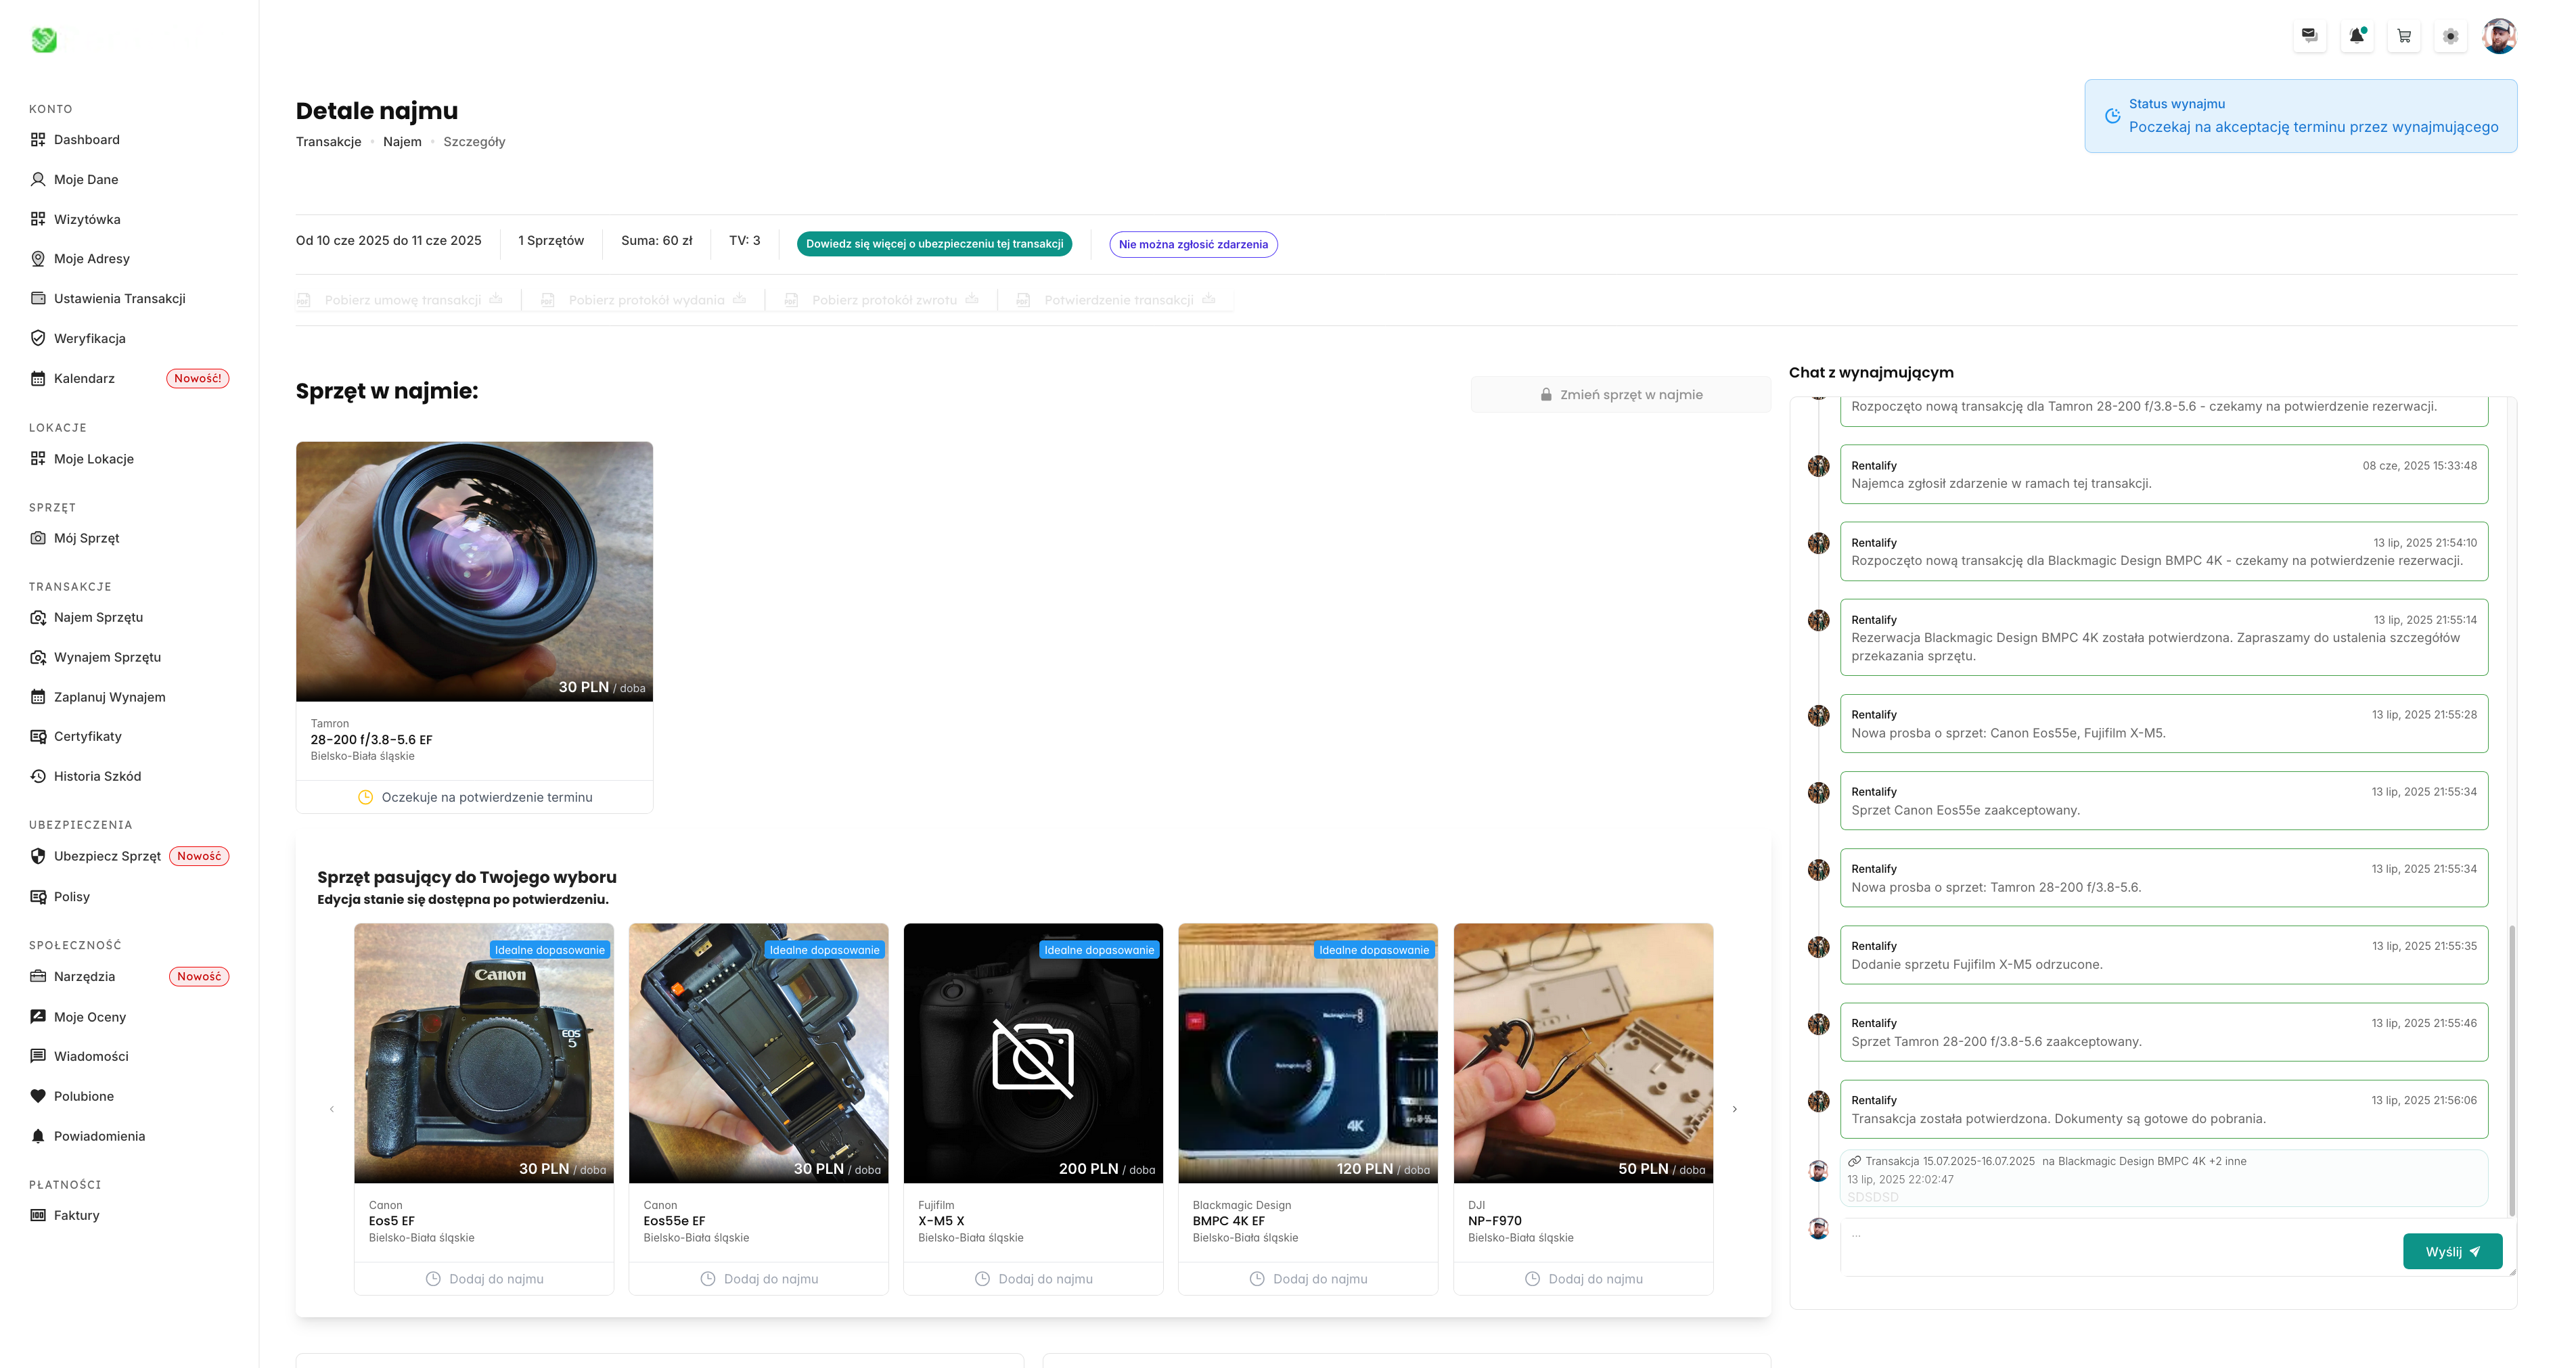Viewport: 2555px width, 1368px height.
Task: Open the messages icon in top bar
Action: click(2309, 36)
